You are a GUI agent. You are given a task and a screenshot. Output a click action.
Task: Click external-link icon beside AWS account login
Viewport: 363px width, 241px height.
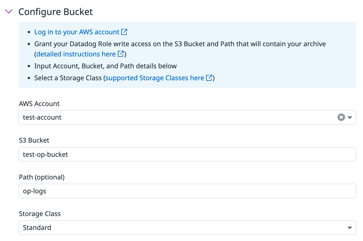tap(124, 32)
